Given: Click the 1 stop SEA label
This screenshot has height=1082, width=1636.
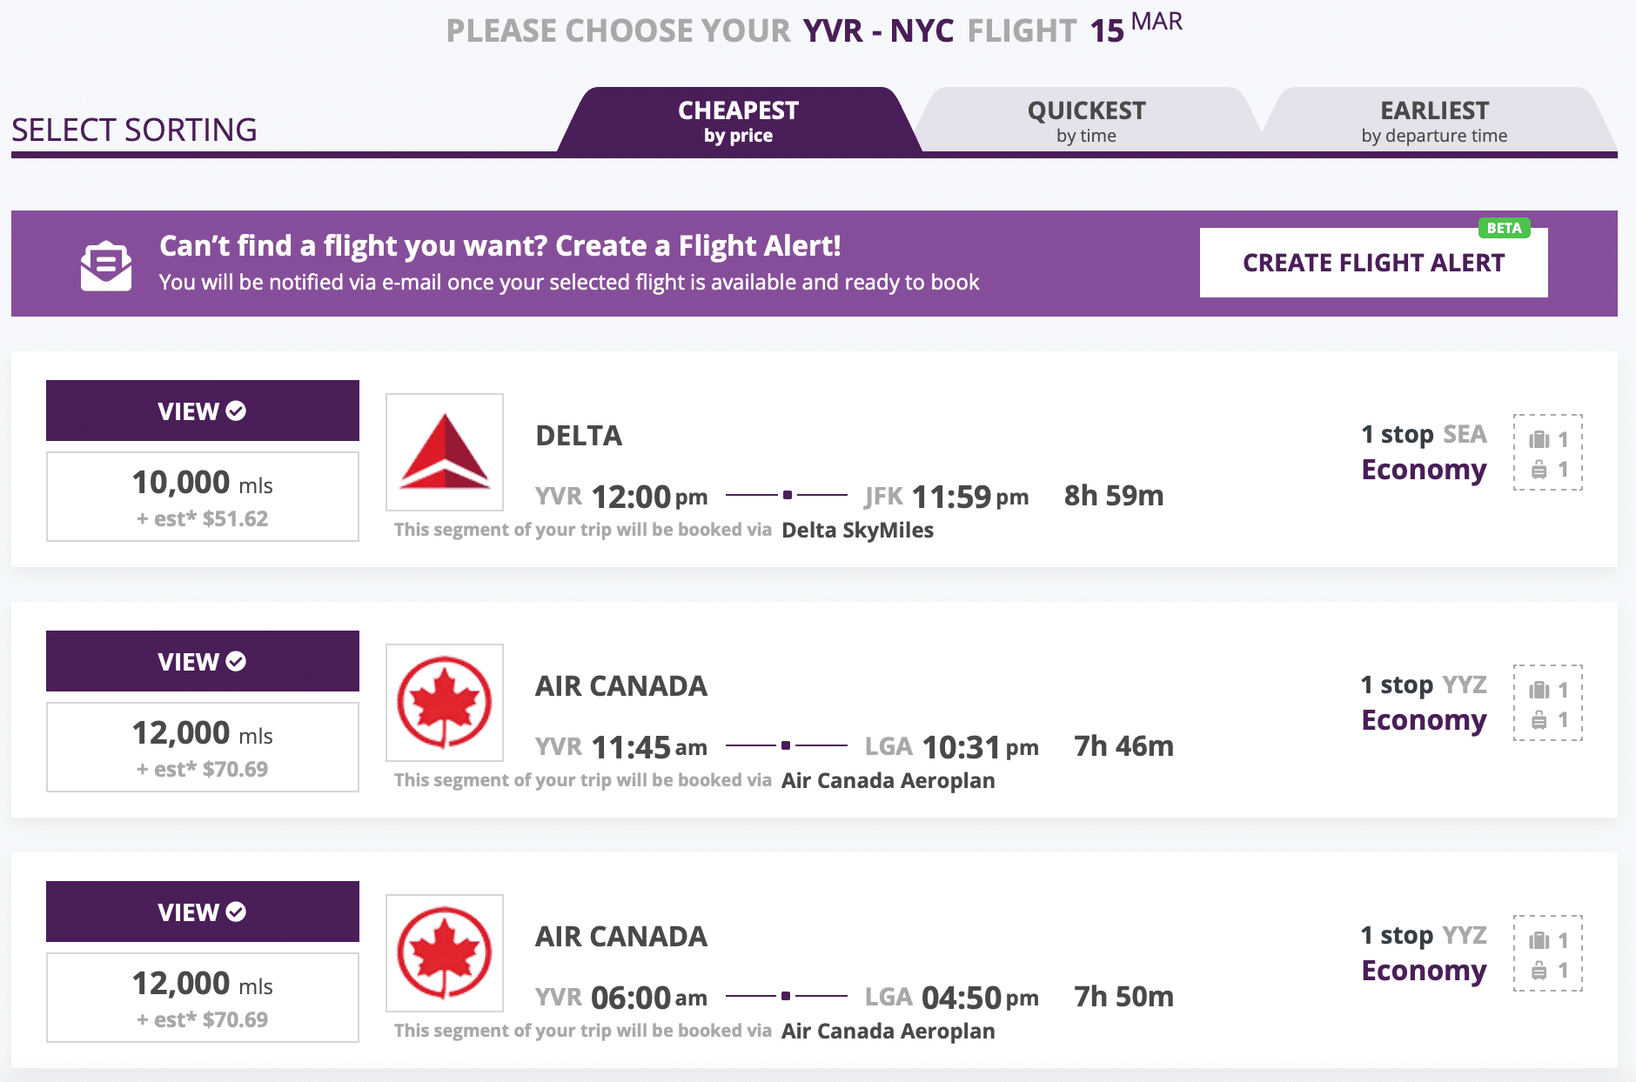Looking at the screenshot, I should click(x=1424, y=434).
